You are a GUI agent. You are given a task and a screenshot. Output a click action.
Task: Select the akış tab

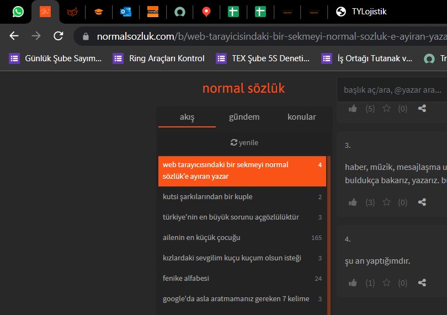[187, 117]
